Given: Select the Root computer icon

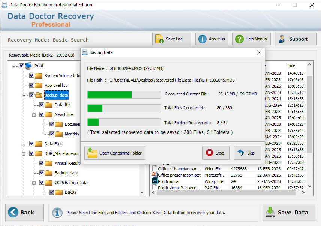Looking at the screenshot, I should pos(29,65).
